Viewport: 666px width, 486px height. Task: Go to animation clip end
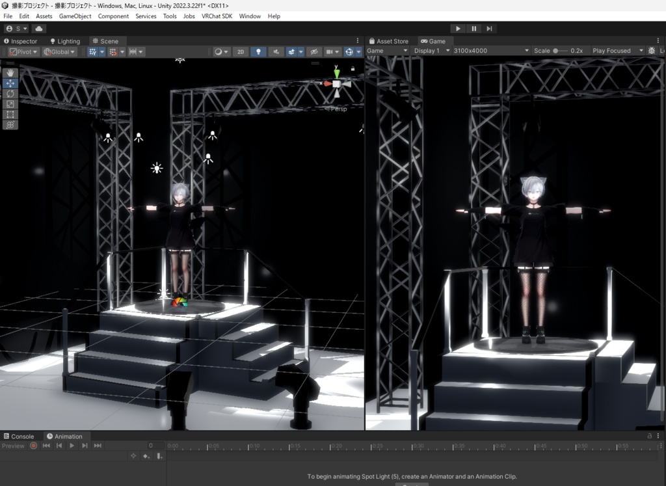(98, 446)
